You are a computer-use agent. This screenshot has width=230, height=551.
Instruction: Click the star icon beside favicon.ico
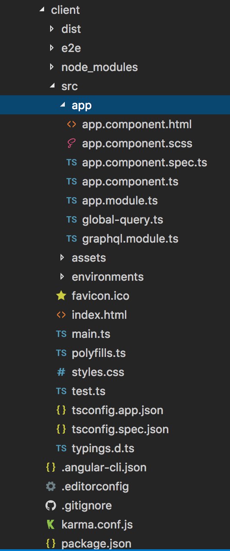tap(61, 296)
